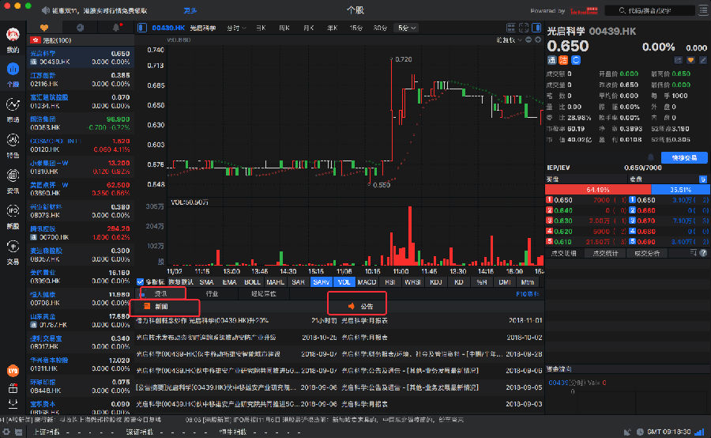Enable the RSI indicator

click(390, 282)
